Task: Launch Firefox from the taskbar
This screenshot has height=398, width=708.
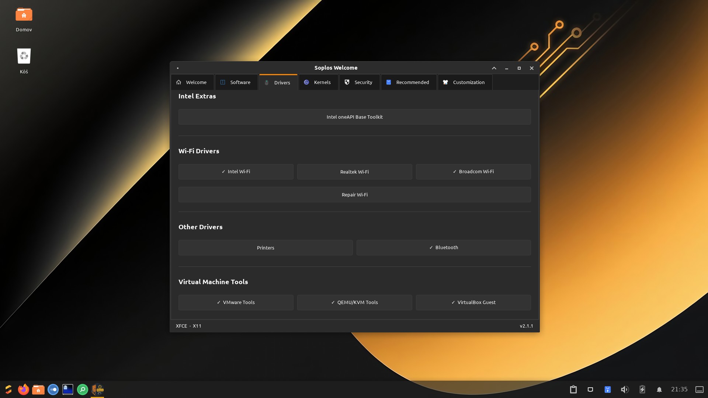Action: coord(24,390)
